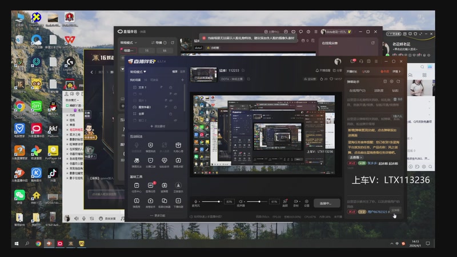
Task: Mute the 麦克风 microphone icon
Action: [195, 202]
